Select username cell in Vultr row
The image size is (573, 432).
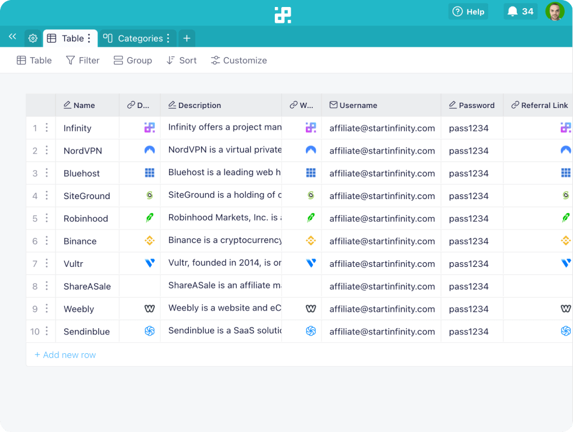(x=381, y=263)
